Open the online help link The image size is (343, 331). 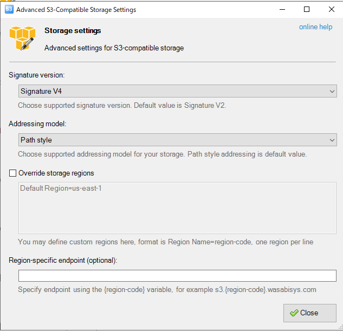[x=315, y=27]
